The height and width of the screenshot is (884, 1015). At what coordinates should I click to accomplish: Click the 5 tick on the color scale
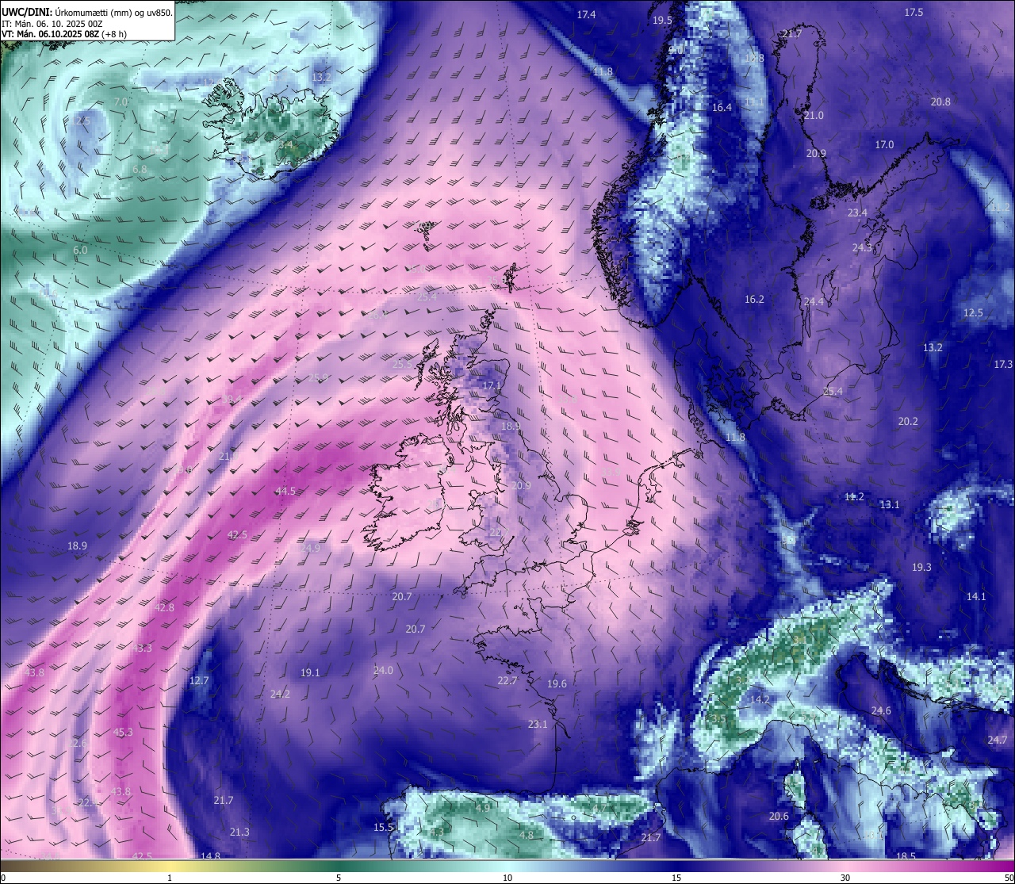(x=339, y=878)
